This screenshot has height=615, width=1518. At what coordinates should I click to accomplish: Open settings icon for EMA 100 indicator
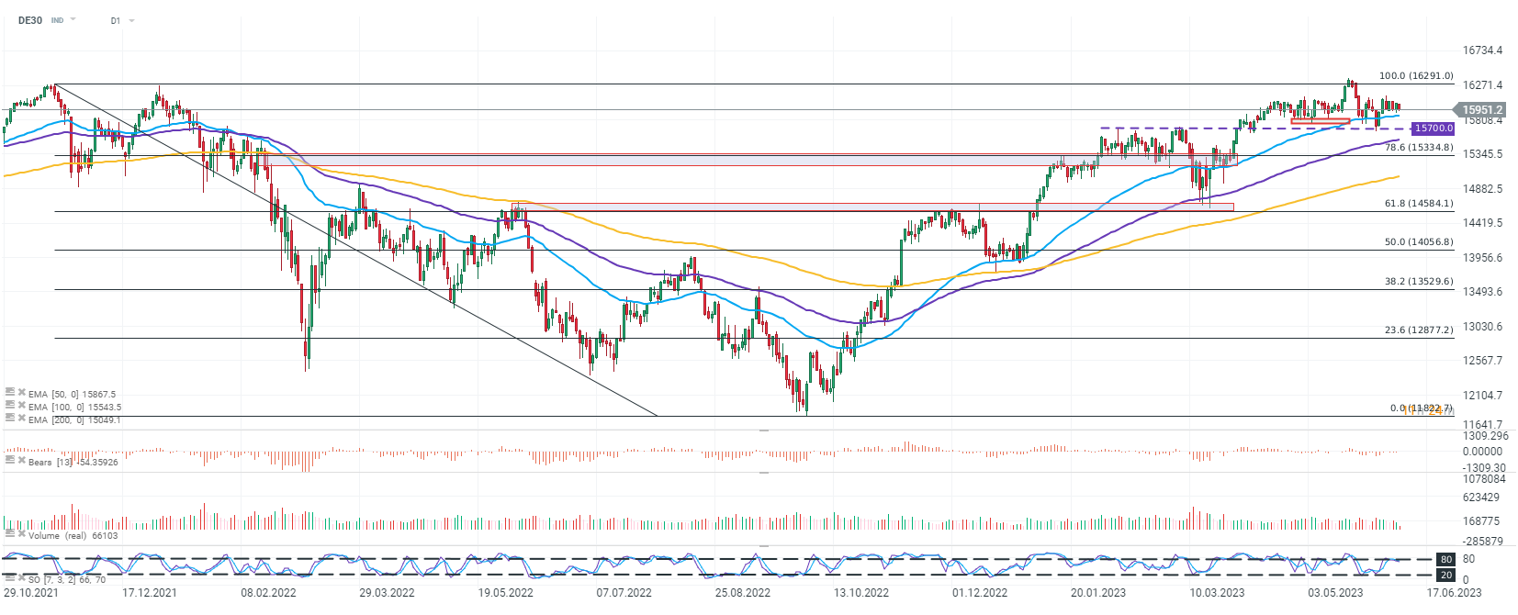click(x=10, y=405)
